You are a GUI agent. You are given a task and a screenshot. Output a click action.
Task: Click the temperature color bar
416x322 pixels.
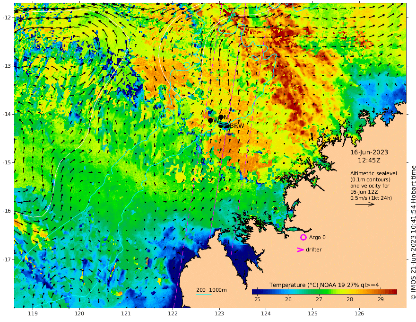[324, 292]
